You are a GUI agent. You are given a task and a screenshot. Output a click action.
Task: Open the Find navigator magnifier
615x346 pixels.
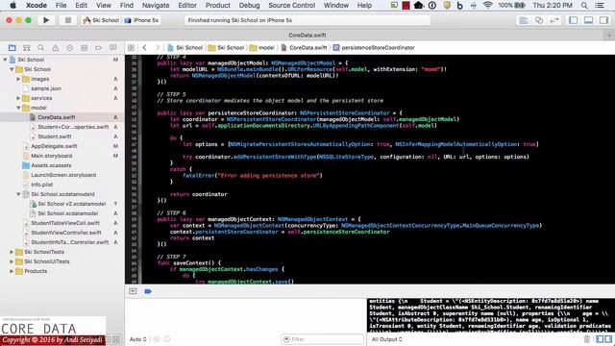(40, 48)
